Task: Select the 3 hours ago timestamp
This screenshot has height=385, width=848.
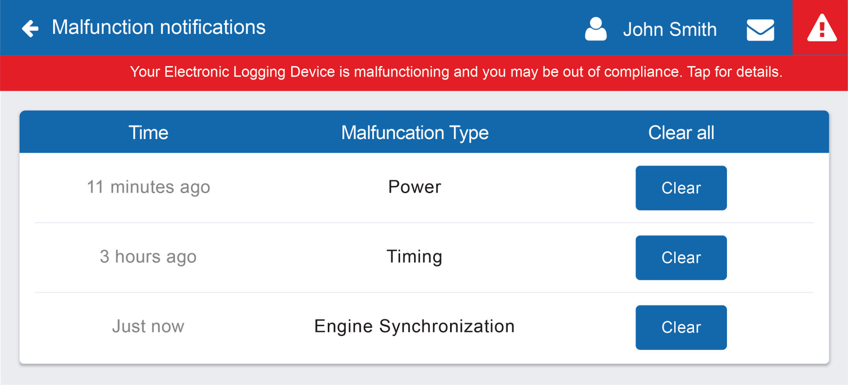Action: tap(148, 257)
